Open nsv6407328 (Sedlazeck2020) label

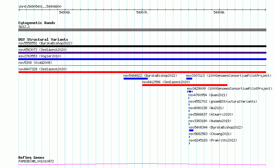[43, 69]
